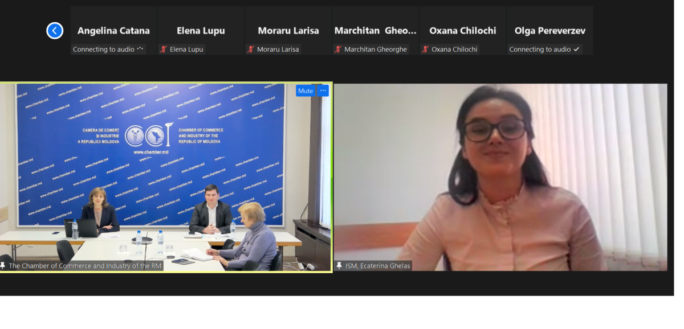684x329 pixels.
Task: Click Oxana Chilochi's muted microphone icon
Action: pyautogui.click(x=425, y=50)
